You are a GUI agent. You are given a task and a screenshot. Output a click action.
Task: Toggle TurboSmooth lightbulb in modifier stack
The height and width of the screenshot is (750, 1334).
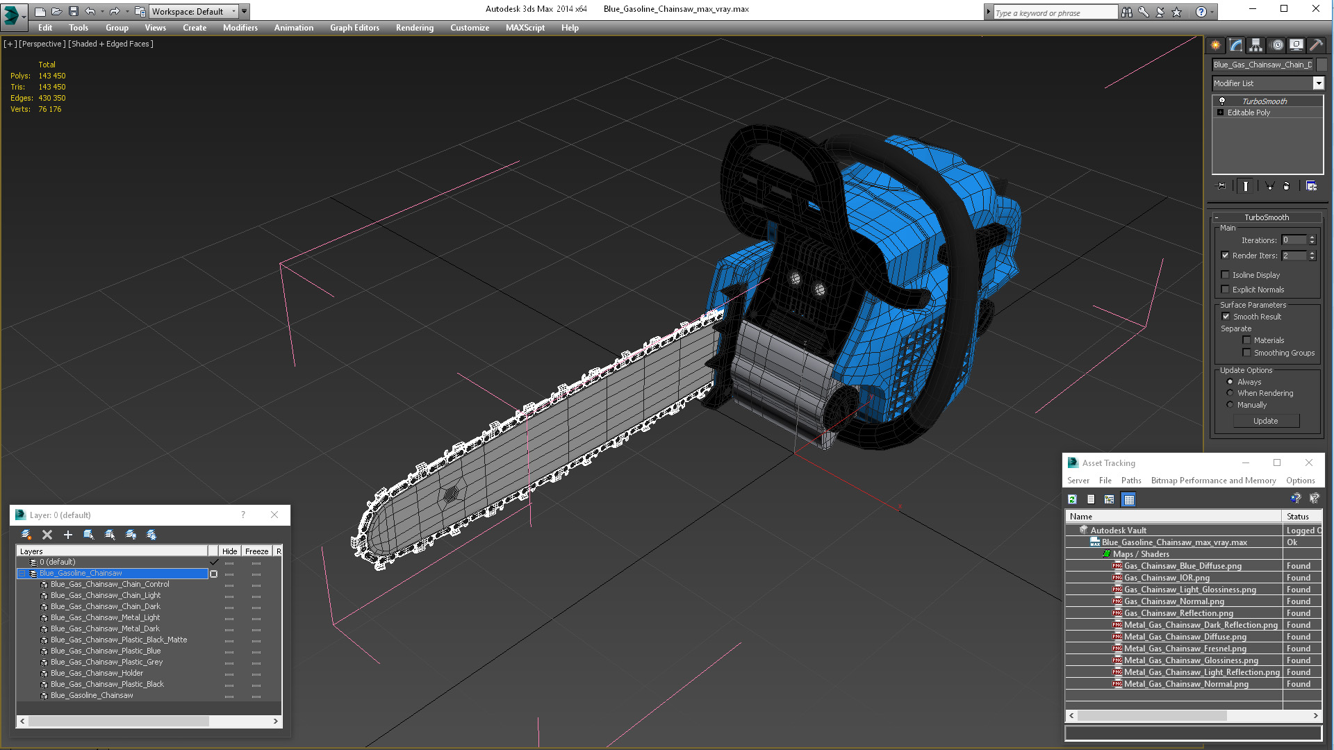(x=1222, y=101)
